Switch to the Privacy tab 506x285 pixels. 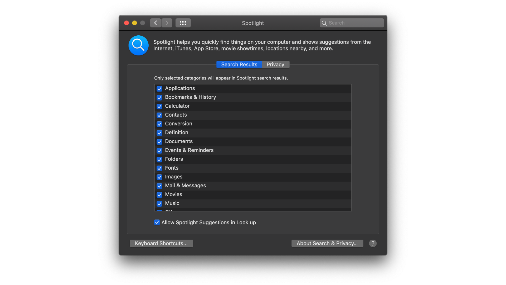[x=276, y=64]
